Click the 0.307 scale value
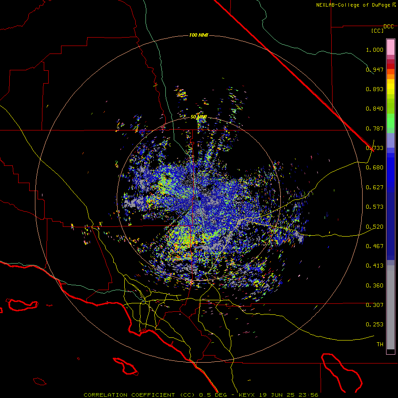The image size is (398, 398). (375, 305)
